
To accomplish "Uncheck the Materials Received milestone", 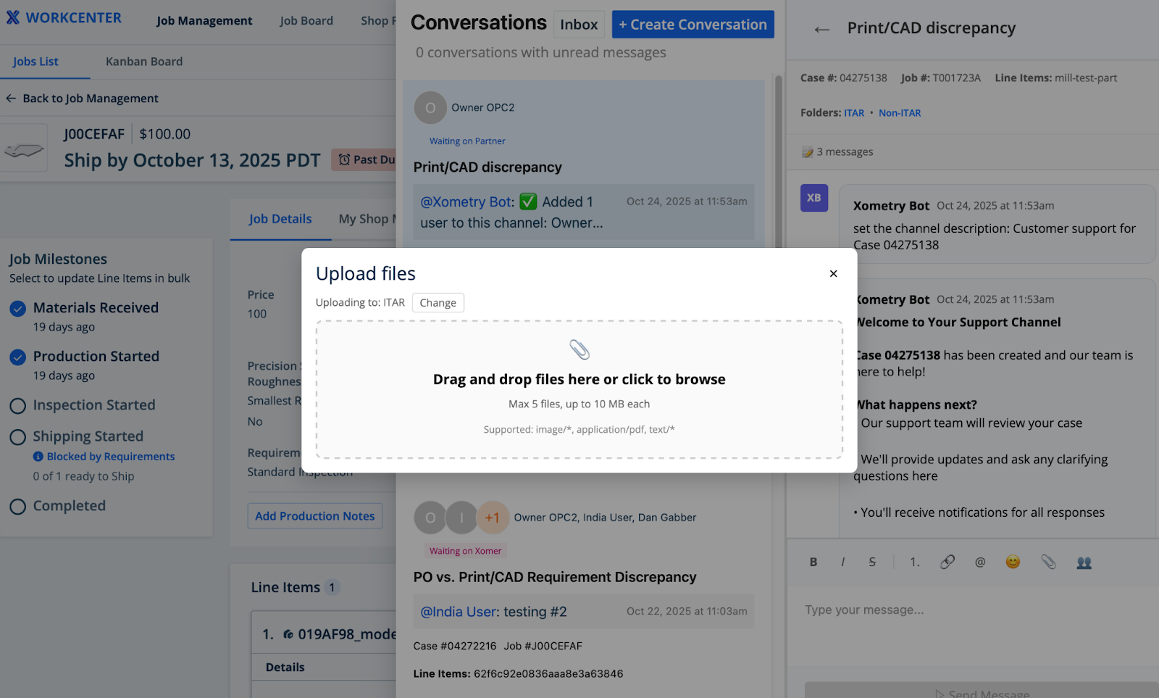I will (18, 309).
